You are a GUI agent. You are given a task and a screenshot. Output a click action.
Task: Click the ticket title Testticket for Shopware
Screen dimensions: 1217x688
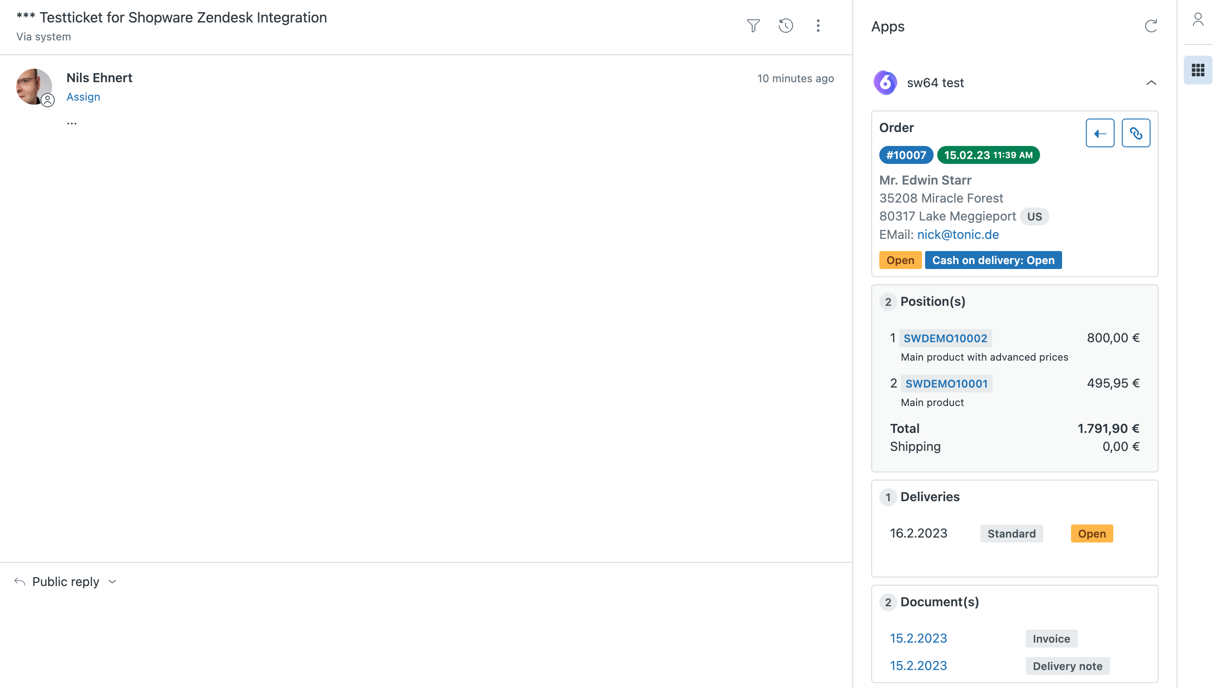click(x=172, y=18)
